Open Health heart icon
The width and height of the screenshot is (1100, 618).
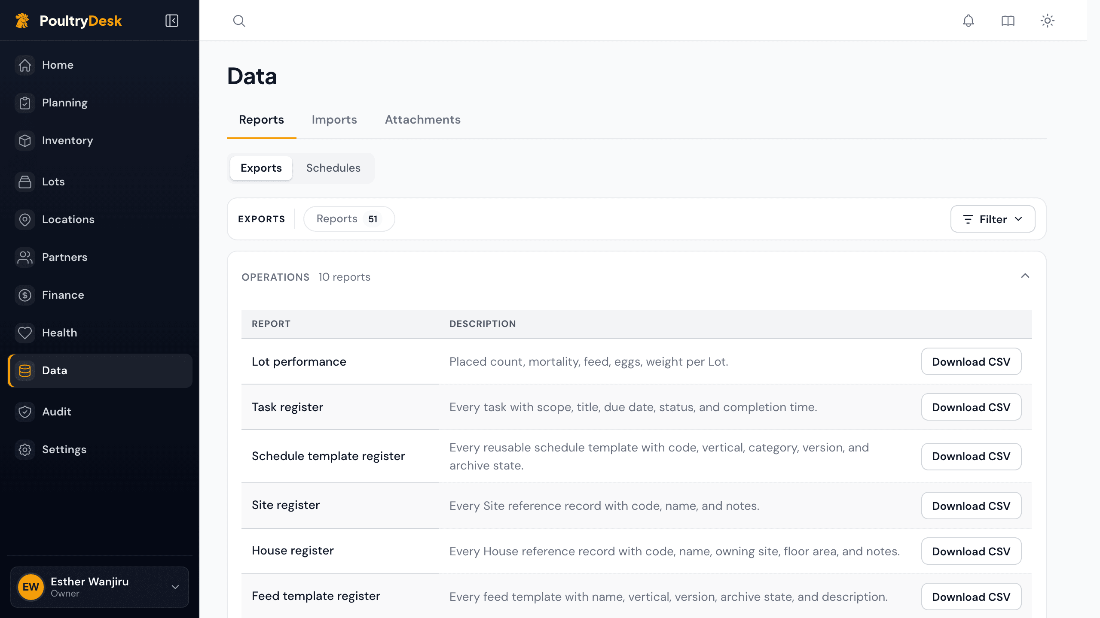click(25, 333)
